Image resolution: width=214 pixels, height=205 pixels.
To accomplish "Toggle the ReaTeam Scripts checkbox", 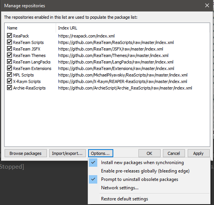I will pyautogui.click(x=10, y=42).
